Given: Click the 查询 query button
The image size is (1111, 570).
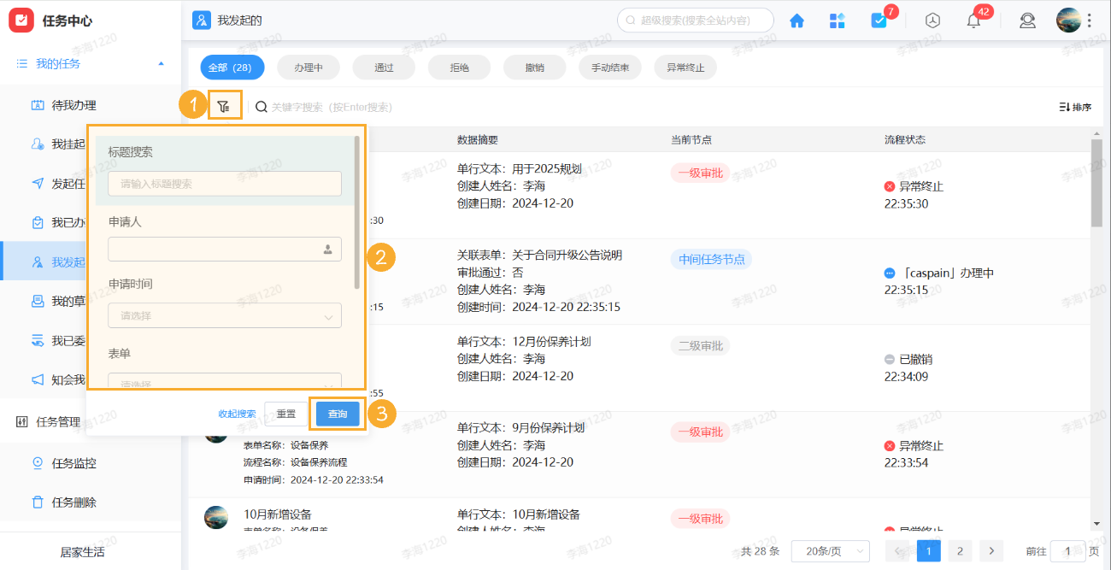Looking at the screenshot, I should click(337, 413).
